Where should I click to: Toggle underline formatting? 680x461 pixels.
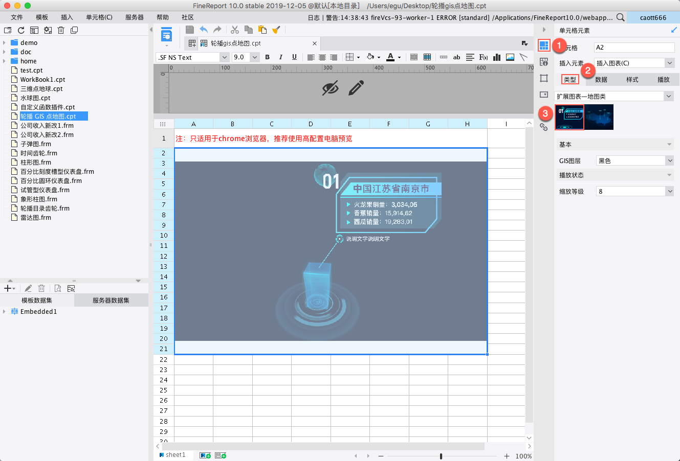[x=294, y=57]
